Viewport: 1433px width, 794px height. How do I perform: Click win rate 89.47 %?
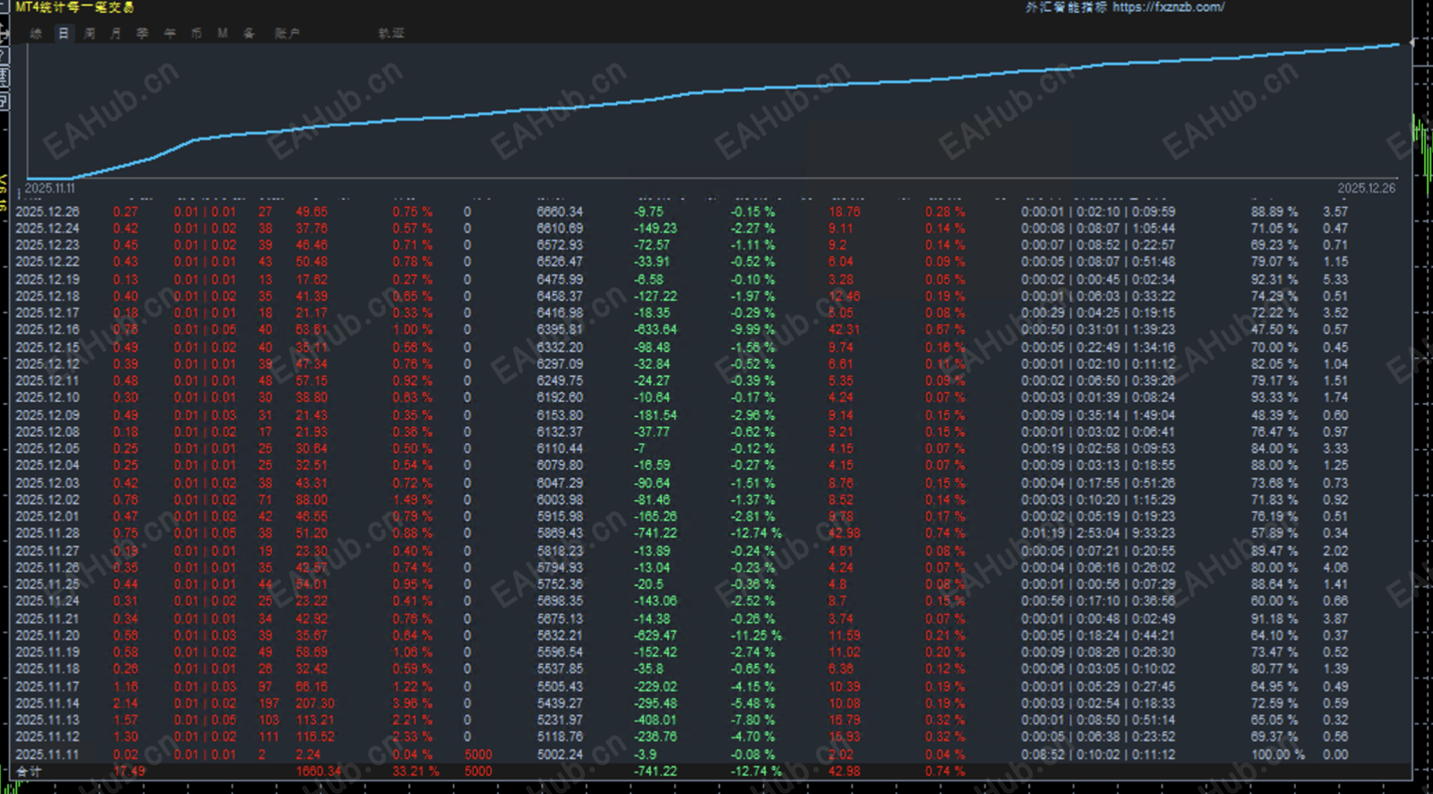(1274, 550)
